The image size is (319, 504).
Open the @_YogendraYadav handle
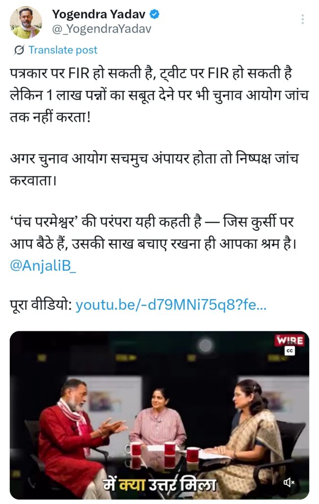click(102, 29)
